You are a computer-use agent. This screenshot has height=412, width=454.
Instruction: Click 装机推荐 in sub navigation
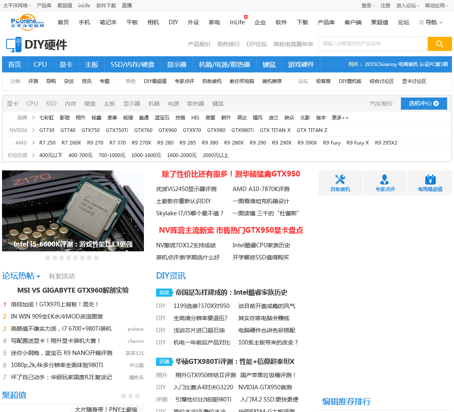[272, 81]
